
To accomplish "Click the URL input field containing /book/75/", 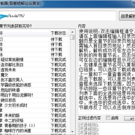I will coord(58,16).
